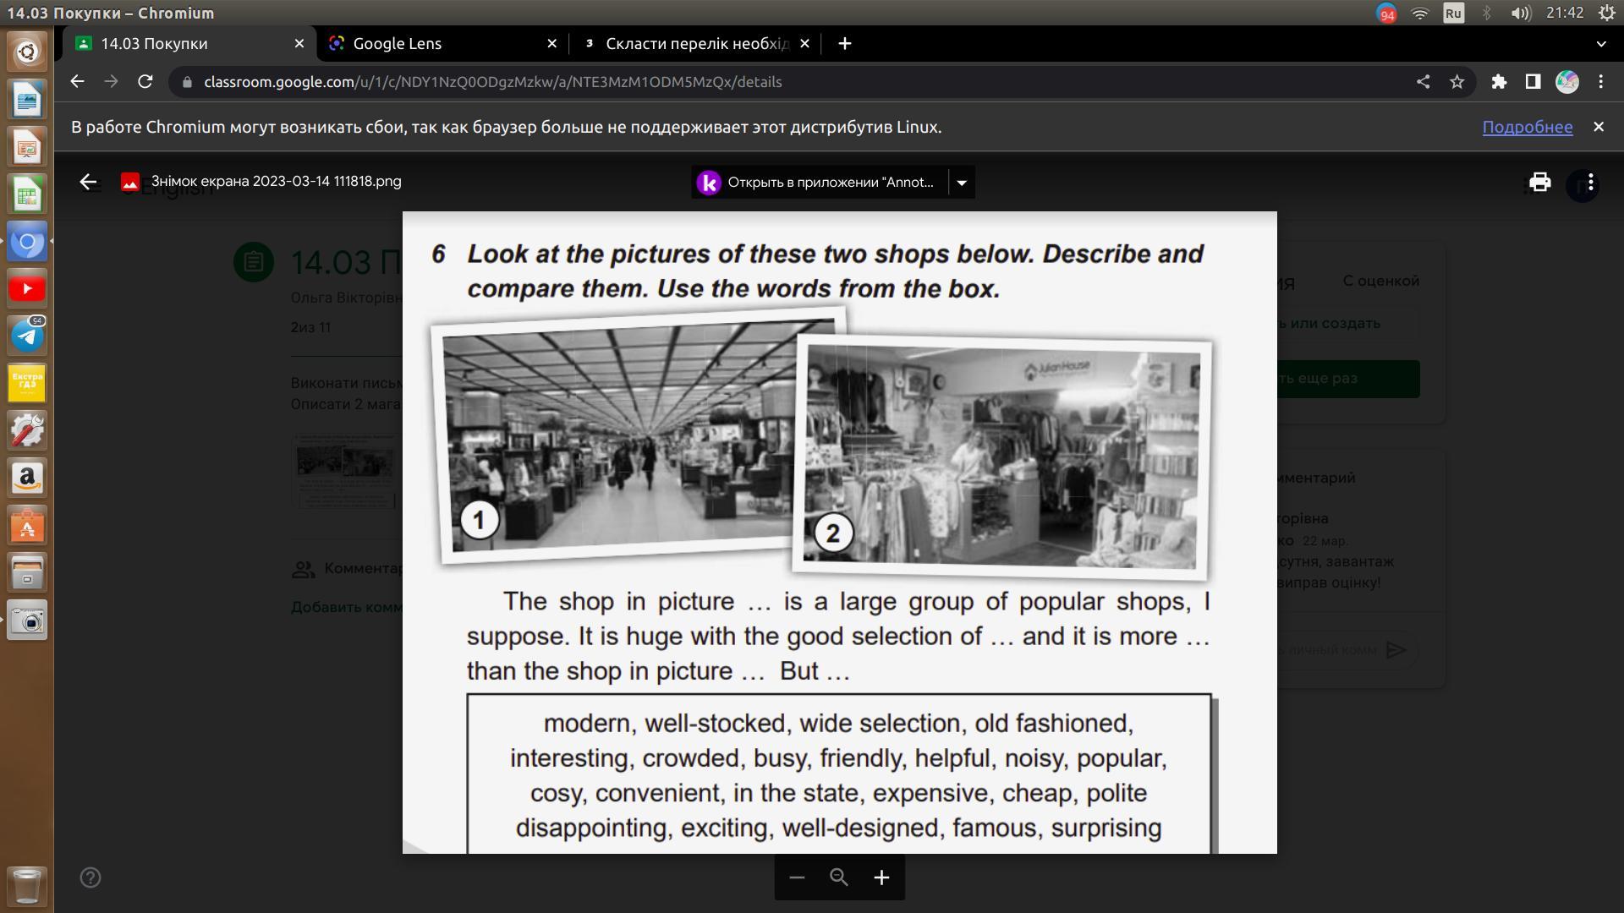Go forward in browser history
Viewport: 1624px width, 913px height.
pyautogui.click(x=111, y=82)
